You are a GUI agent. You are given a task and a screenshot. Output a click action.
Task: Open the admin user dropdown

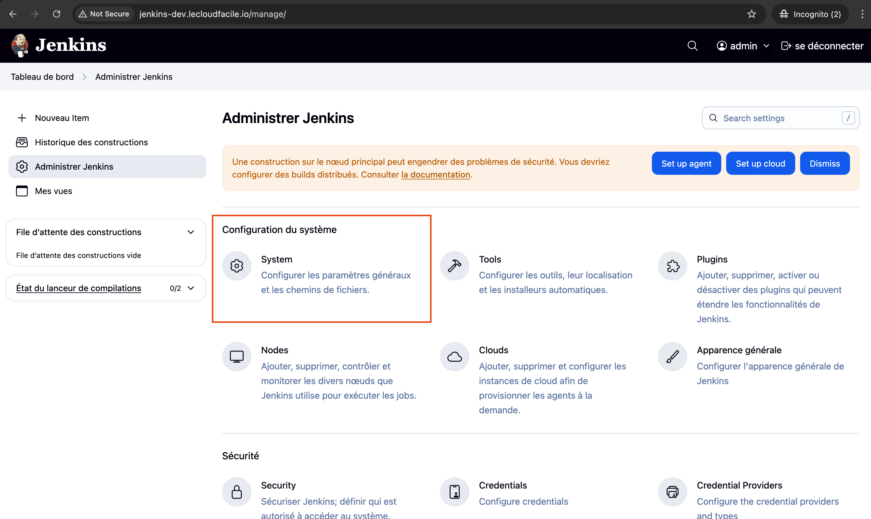743,46
